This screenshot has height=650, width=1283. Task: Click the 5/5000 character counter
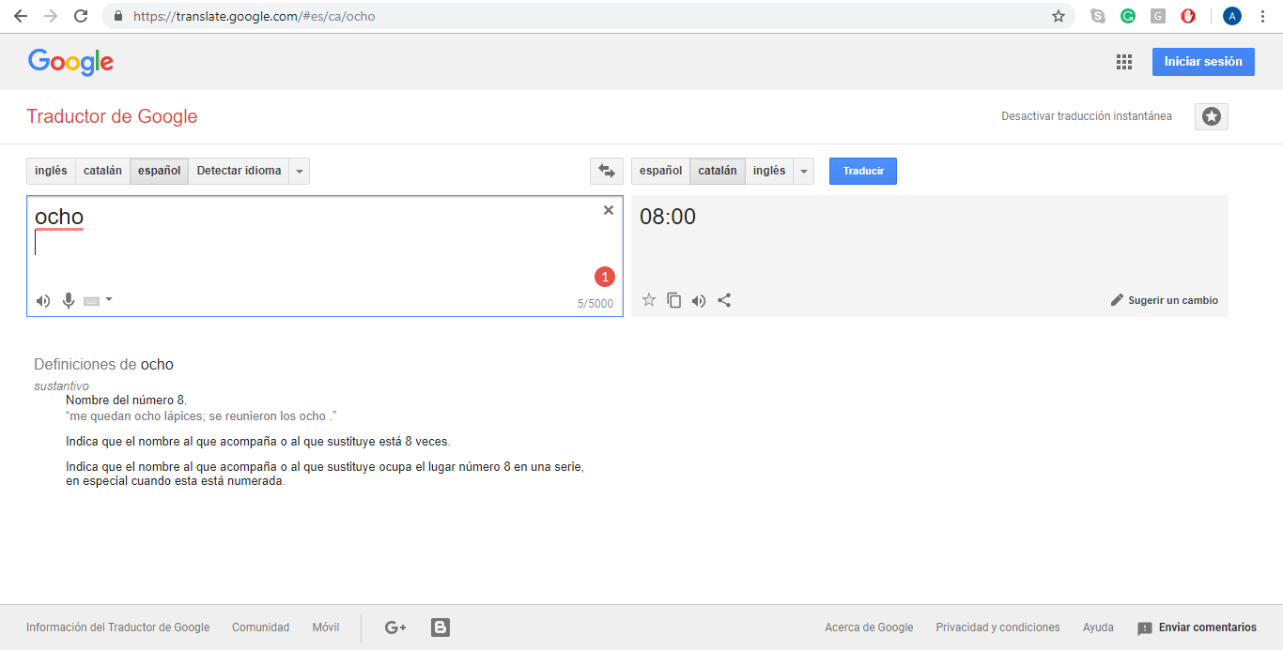tap(595, 304)
